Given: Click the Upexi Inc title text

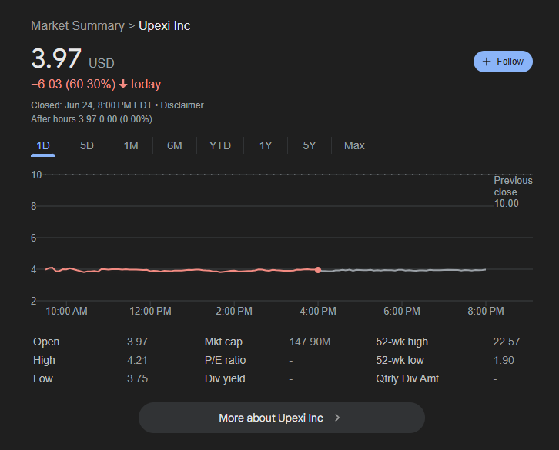Looking at the screenshot, I should click(x=164, y=25).
